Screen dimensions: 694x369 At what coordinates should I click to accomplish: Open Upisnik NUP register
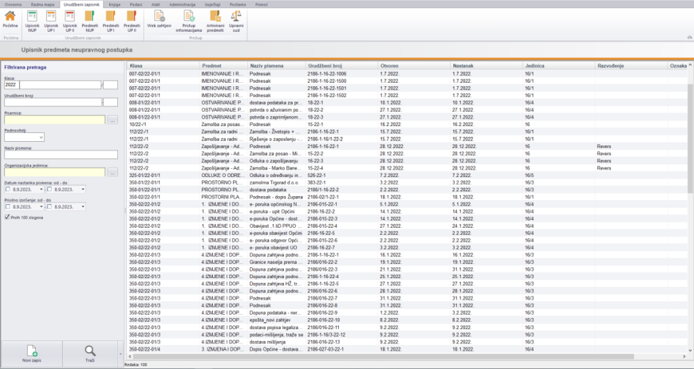[x=33, y=21]
